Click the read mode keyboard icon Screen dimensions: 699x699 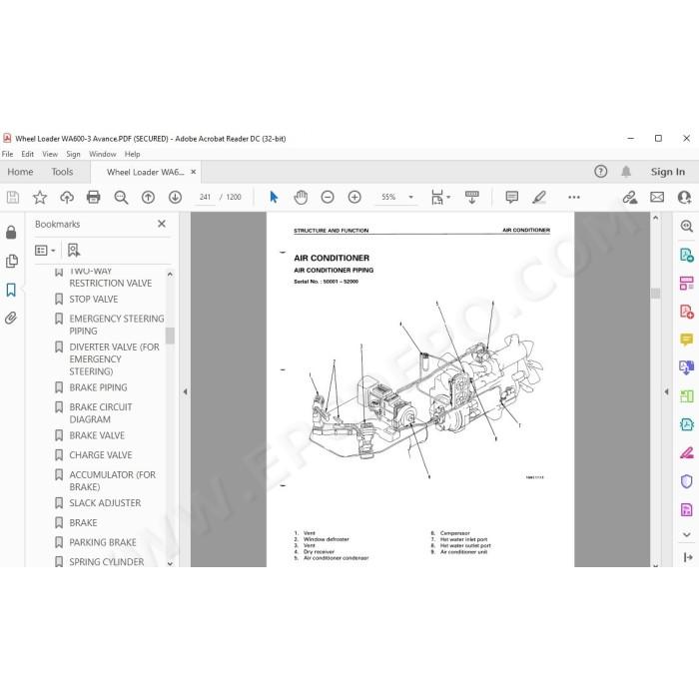tap(471, 197)
